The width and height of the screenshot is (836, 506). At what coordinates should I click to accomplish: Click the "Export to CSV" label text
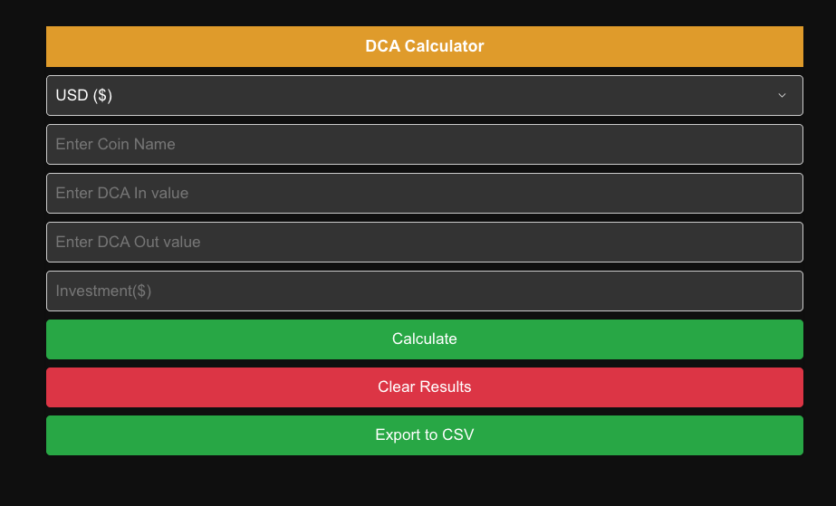pos(424,435)
